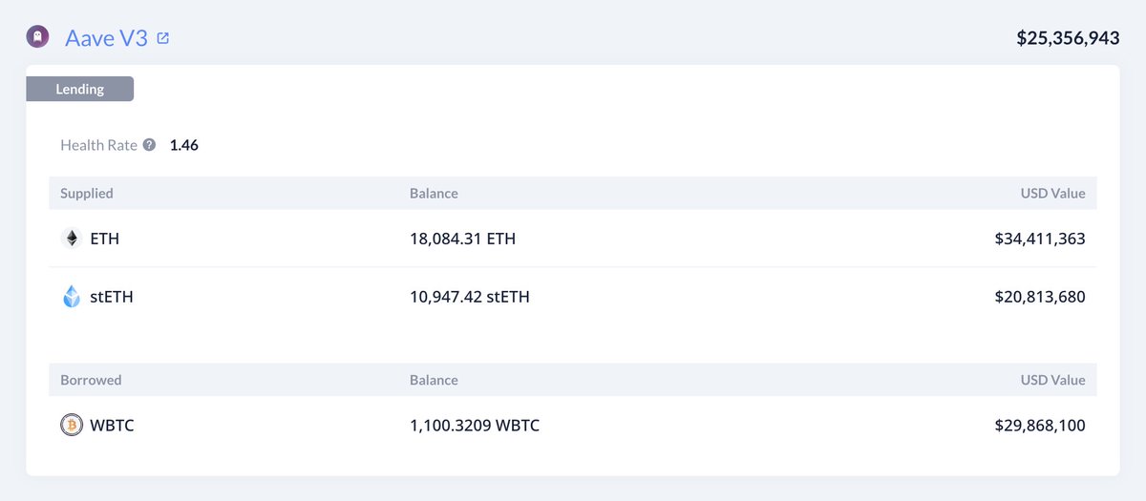Select the stETH supplied asset name
The height and width of the screenshot is (501, 1146).
(112, 297)
